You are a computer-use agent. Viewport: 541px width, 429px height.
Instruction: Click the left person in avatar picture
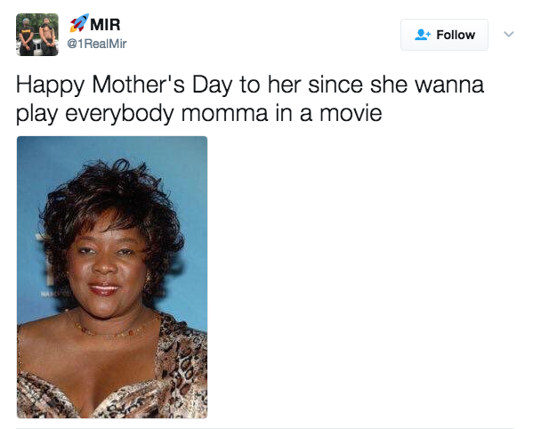tap(27, 36)
